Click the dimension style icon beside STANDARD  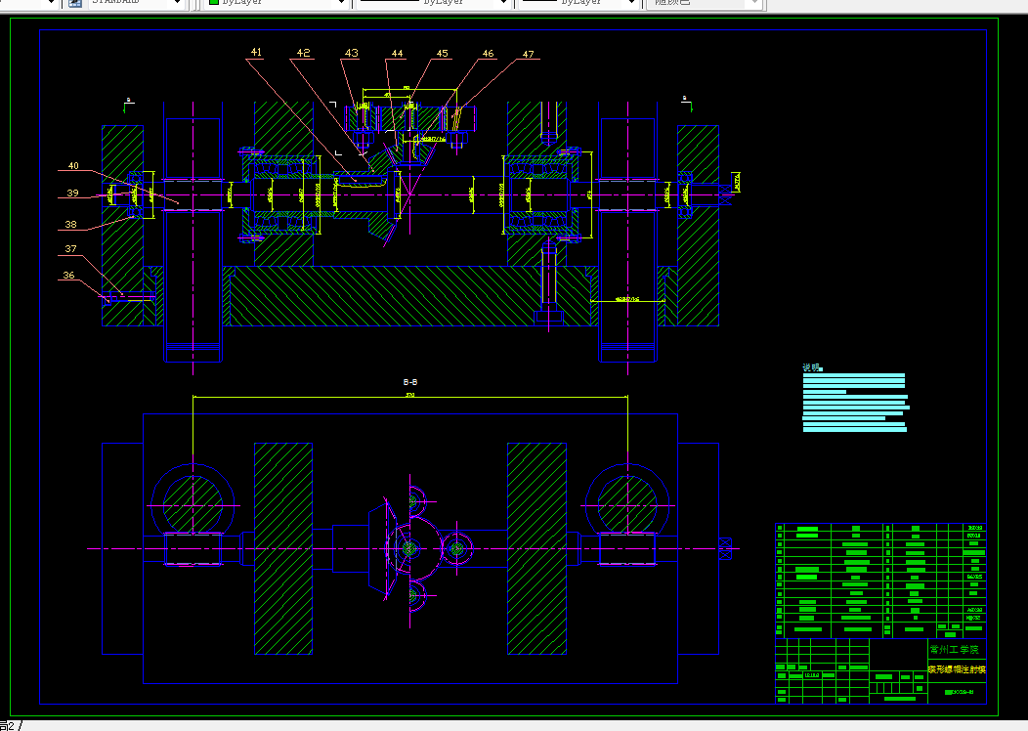(x=74, y=3)
